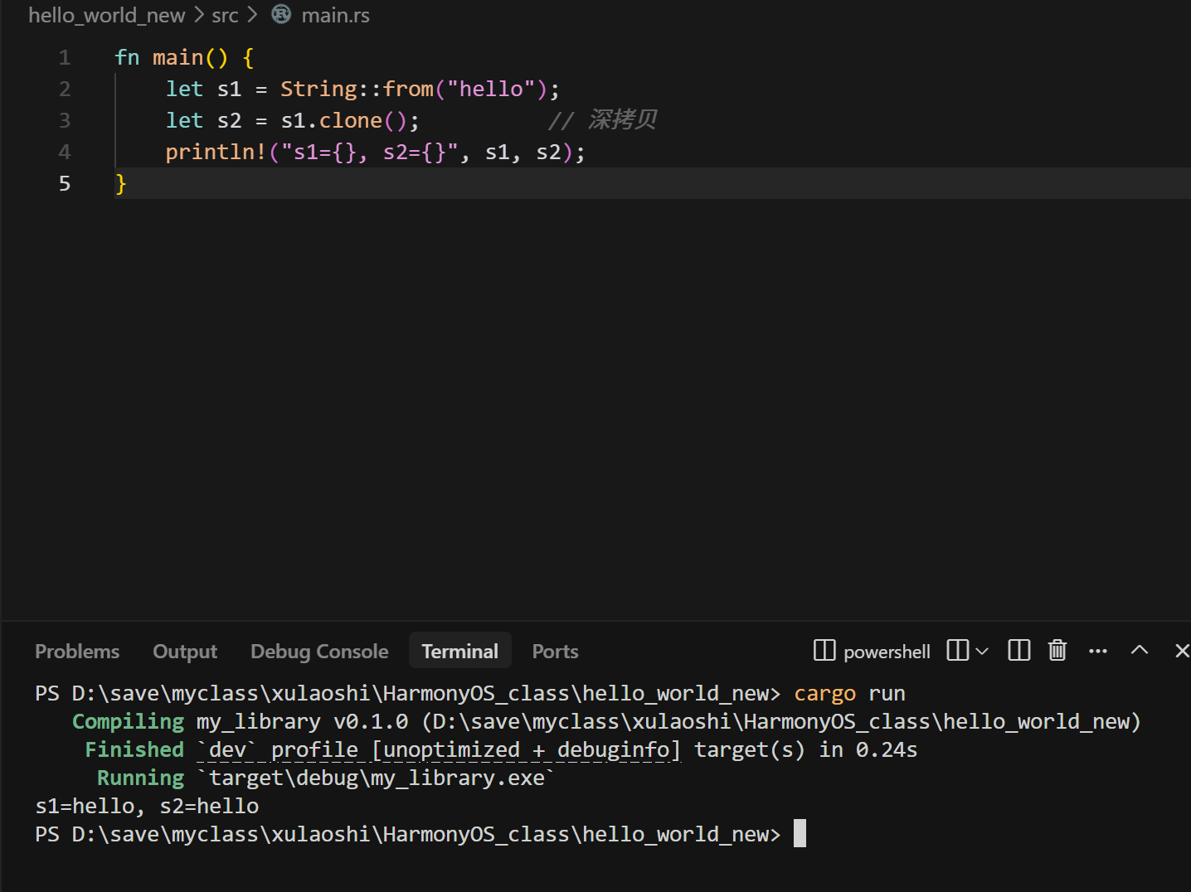1191x892 pixels.
Task: Click the // 深拷贝 comment
Action: coord(602,120)
